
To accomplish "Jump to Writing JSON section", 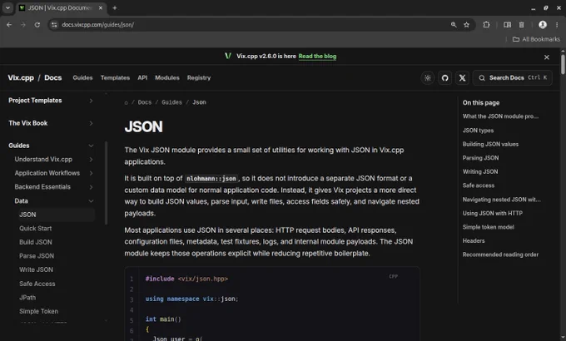I will pos(480,171).
